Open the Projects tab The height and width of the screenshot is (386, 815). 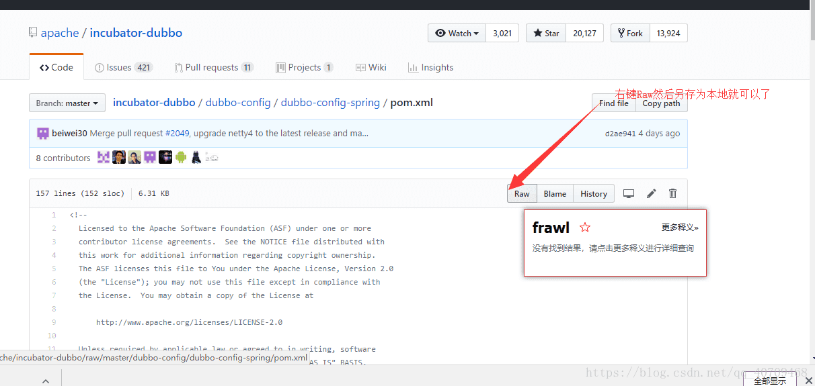click(x=305, y=67)
